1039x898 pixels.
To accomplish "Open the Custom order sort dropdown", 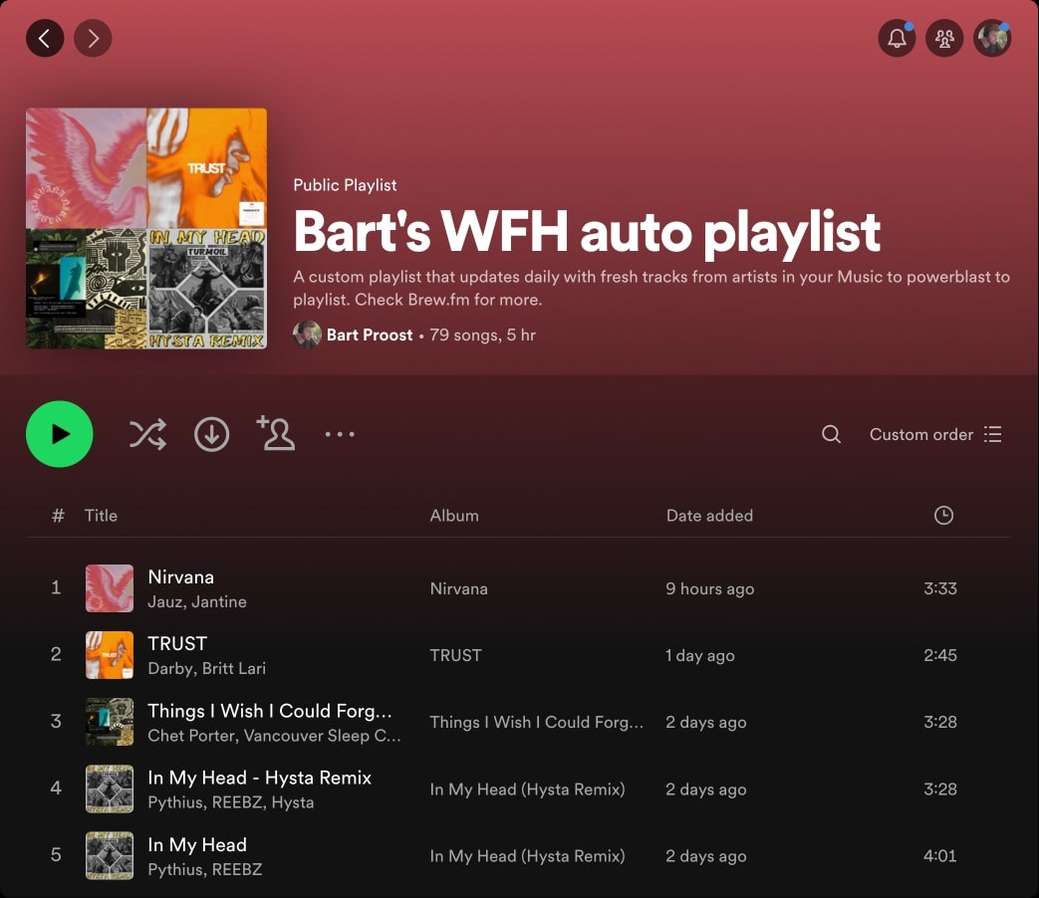I will [935, 434].
